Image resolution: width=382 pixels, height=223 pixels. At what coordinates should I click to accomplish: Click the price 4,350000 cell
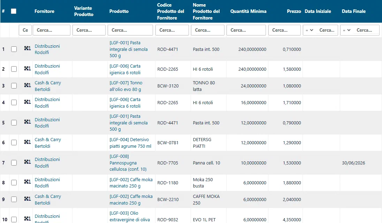tap(292, 220)
